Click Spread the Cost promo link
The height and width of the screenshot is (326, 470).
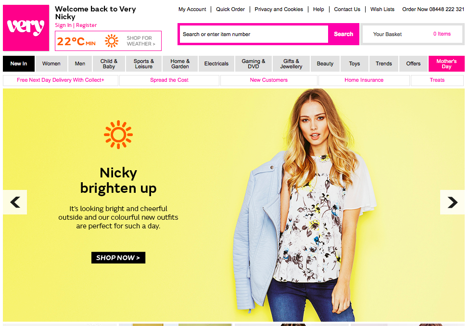point(169,80)
